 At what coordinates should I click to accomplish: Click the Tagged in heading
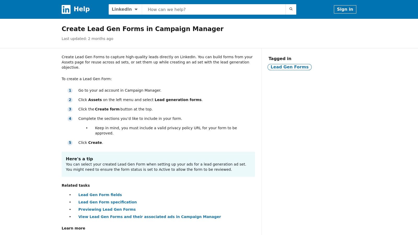click(x=280, y=59)
